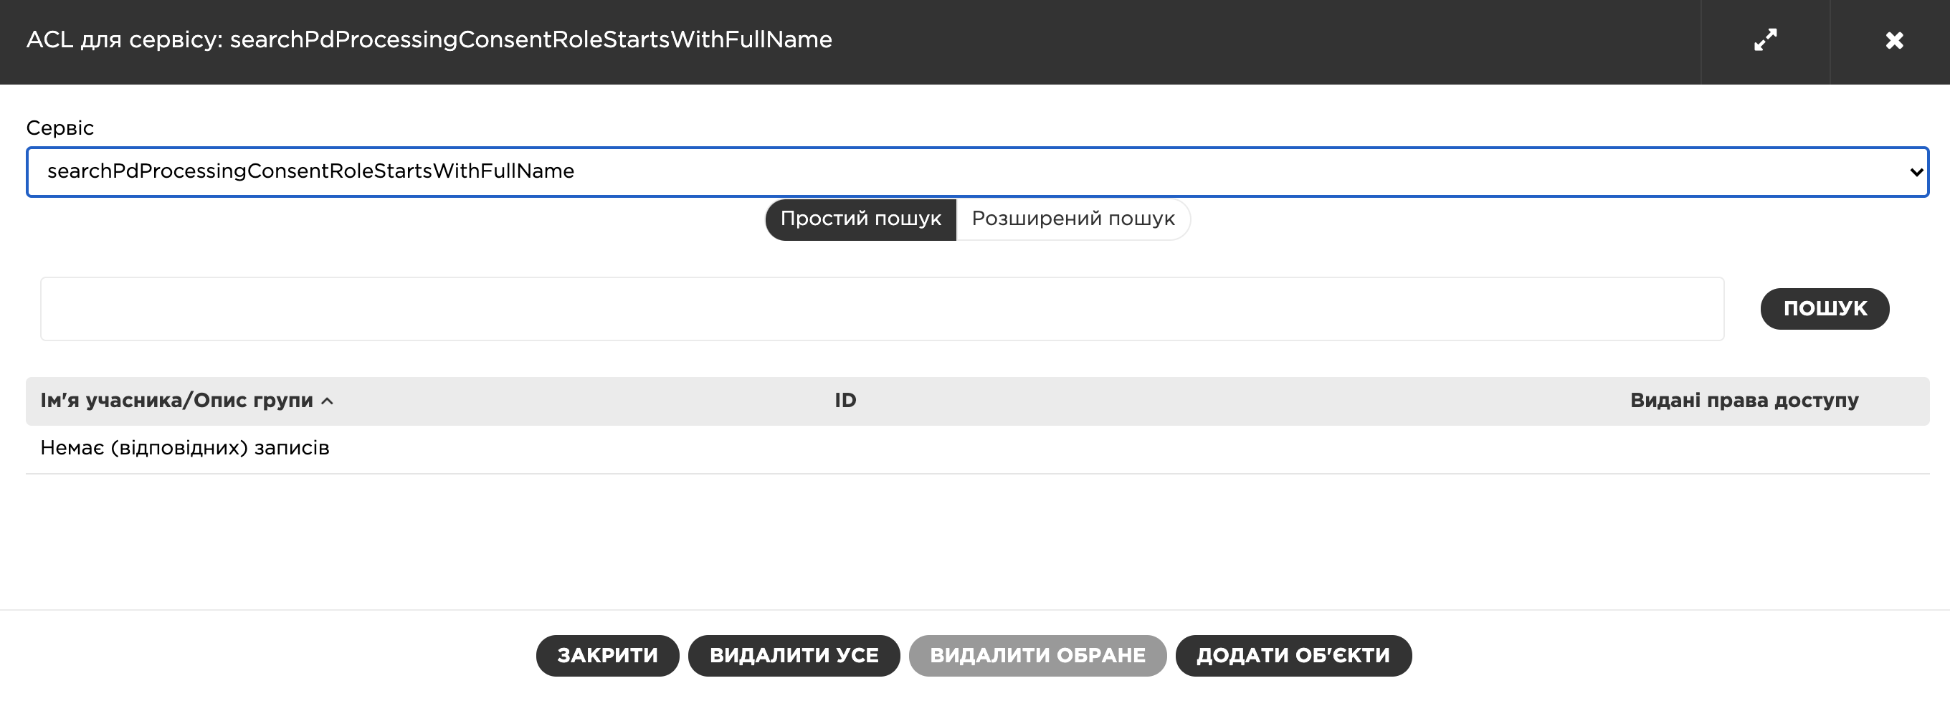Click the greyed ВИДАЛИТИ ОБРАНЕ button
This screenshot has height=701, width=1950.
[x=1037, y=656]
